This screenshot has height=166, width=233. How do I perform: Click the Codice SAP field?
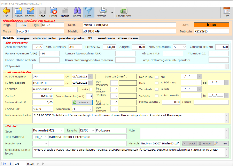[43, 109]
